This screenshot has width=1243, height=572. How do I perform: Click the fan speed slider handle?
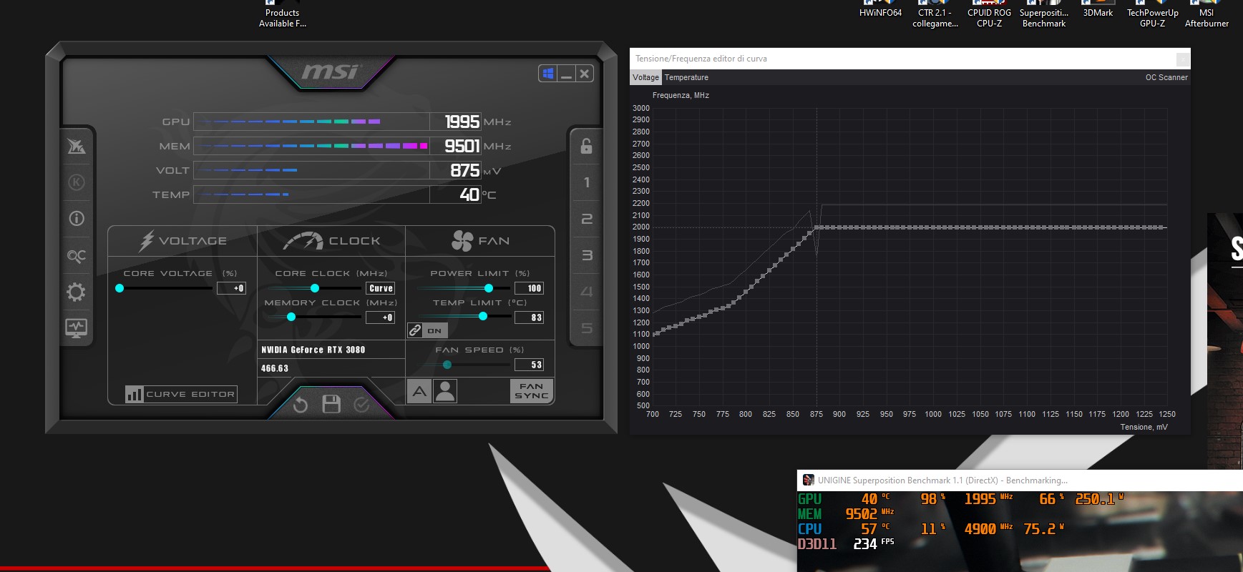[x=447, y=365]
